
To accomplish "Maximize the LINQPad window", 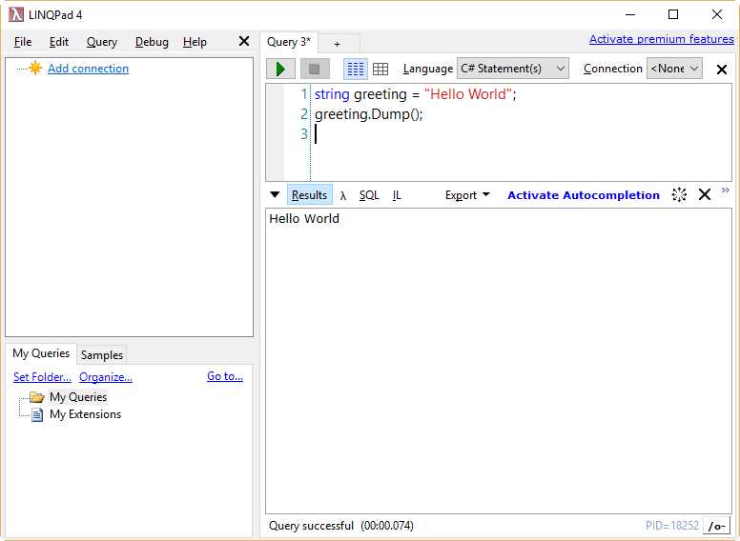I will point(673,14).
